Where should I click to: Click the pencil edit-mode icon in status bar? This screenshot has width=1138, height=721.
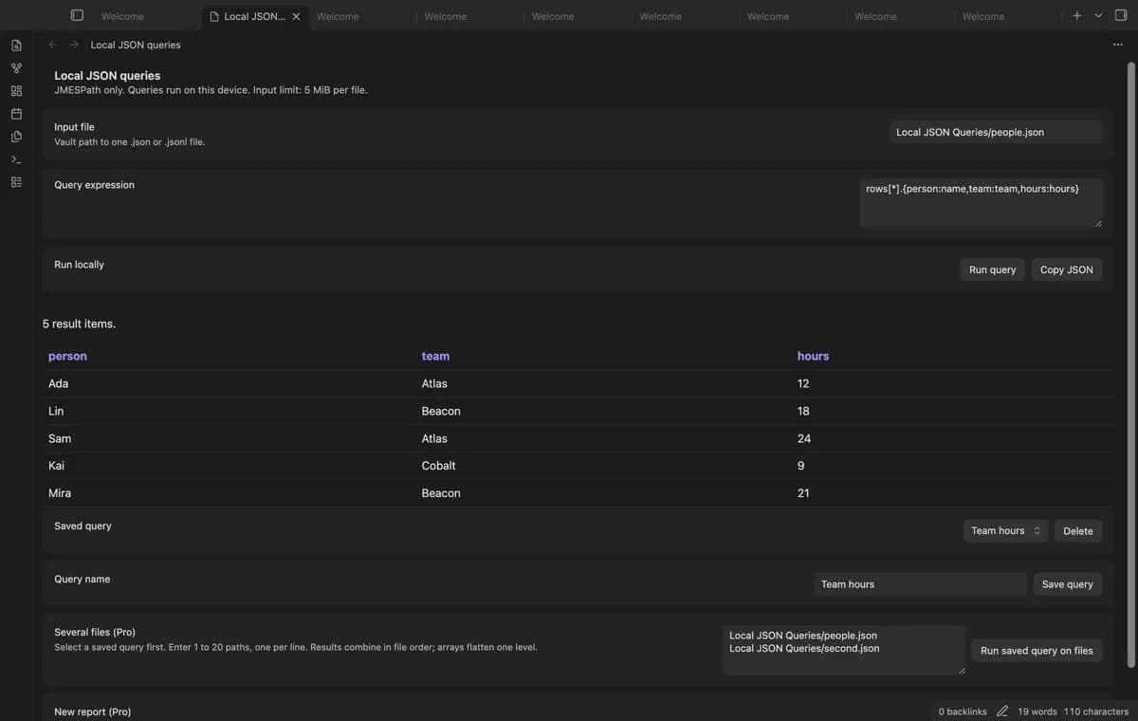point(1002,712)
